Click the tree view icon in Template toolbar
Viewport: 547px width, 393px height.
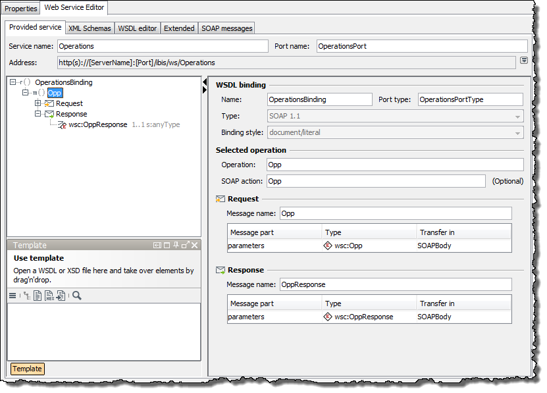pos(26,296)
